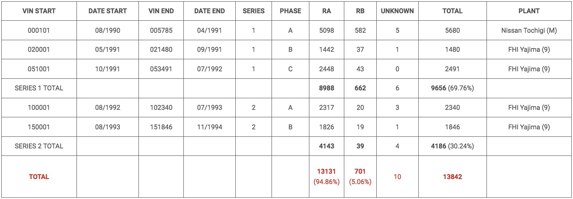Click the RA value 5098
This screenshot has height=199, width=573.
click(x=326, y=30)
